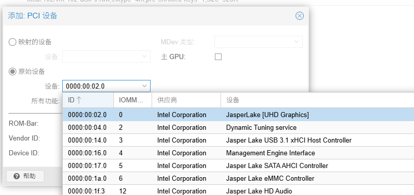Image resolution: width=414 pixels, height=195 pixels.
Task: Click IOMMU group 12 cell
Action: tap(122, 191)
